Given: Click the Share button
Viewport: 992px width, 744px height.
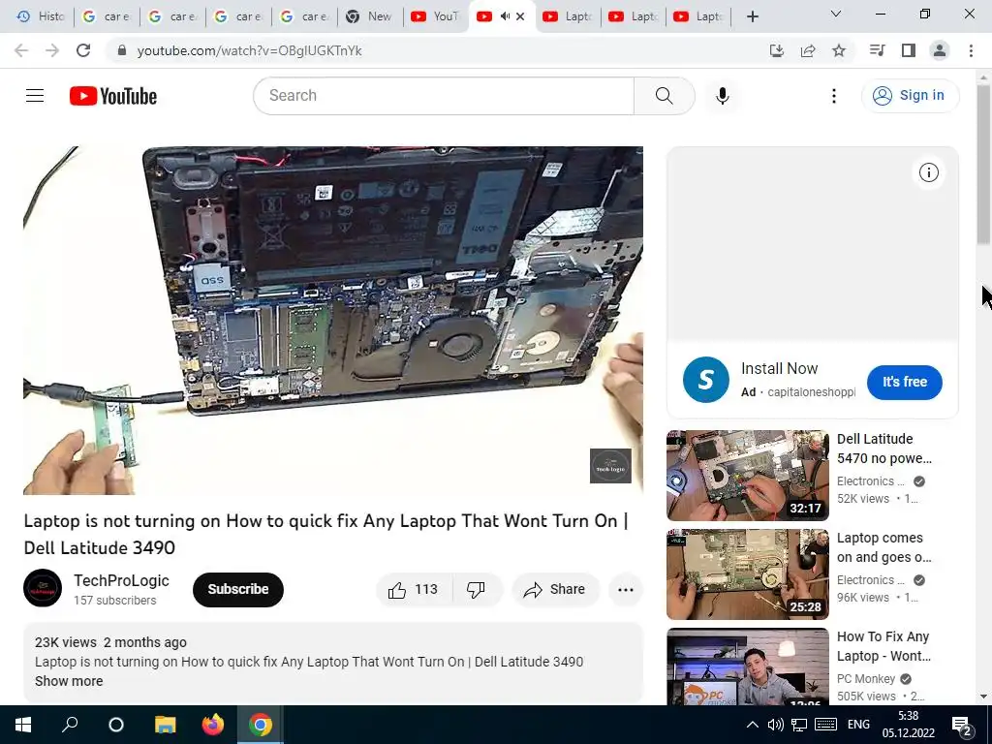Looking at the screenshot, I should pos(555,590).
